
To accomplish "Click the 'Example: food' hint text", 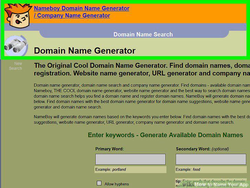I will click(x=188, y=169).
